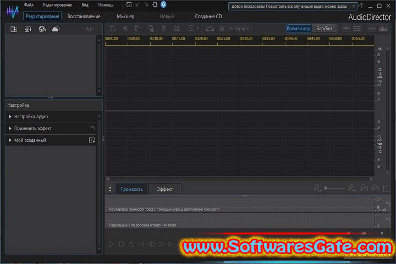Click the 00:30.00 mark on timeline ruler
Screen dimensions: 396x264
coord(246,38)
